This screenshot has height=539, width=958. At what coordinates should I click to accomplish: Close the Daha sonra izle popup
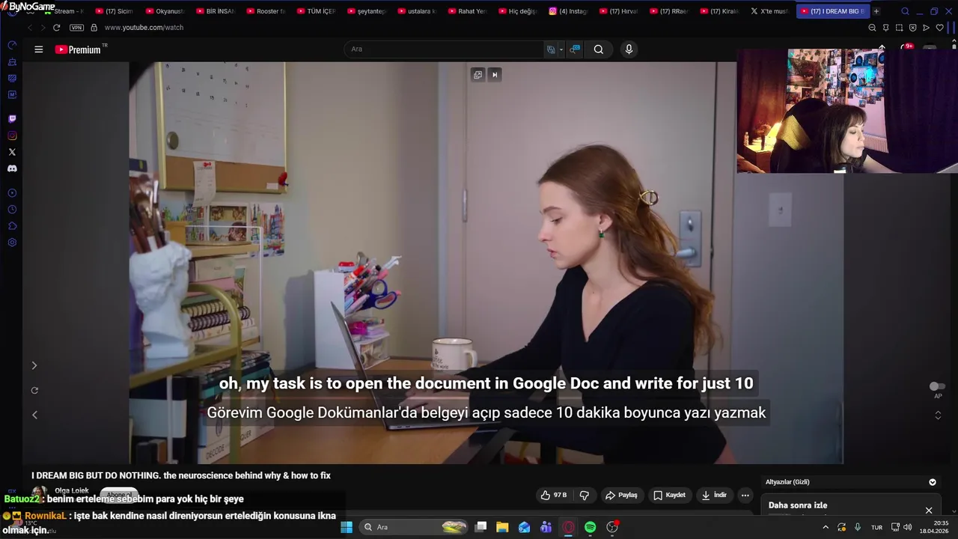click(929, 511)
